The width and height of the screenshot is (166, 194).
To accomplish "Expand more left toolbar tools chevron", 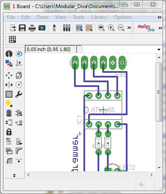I will point(14,176).
